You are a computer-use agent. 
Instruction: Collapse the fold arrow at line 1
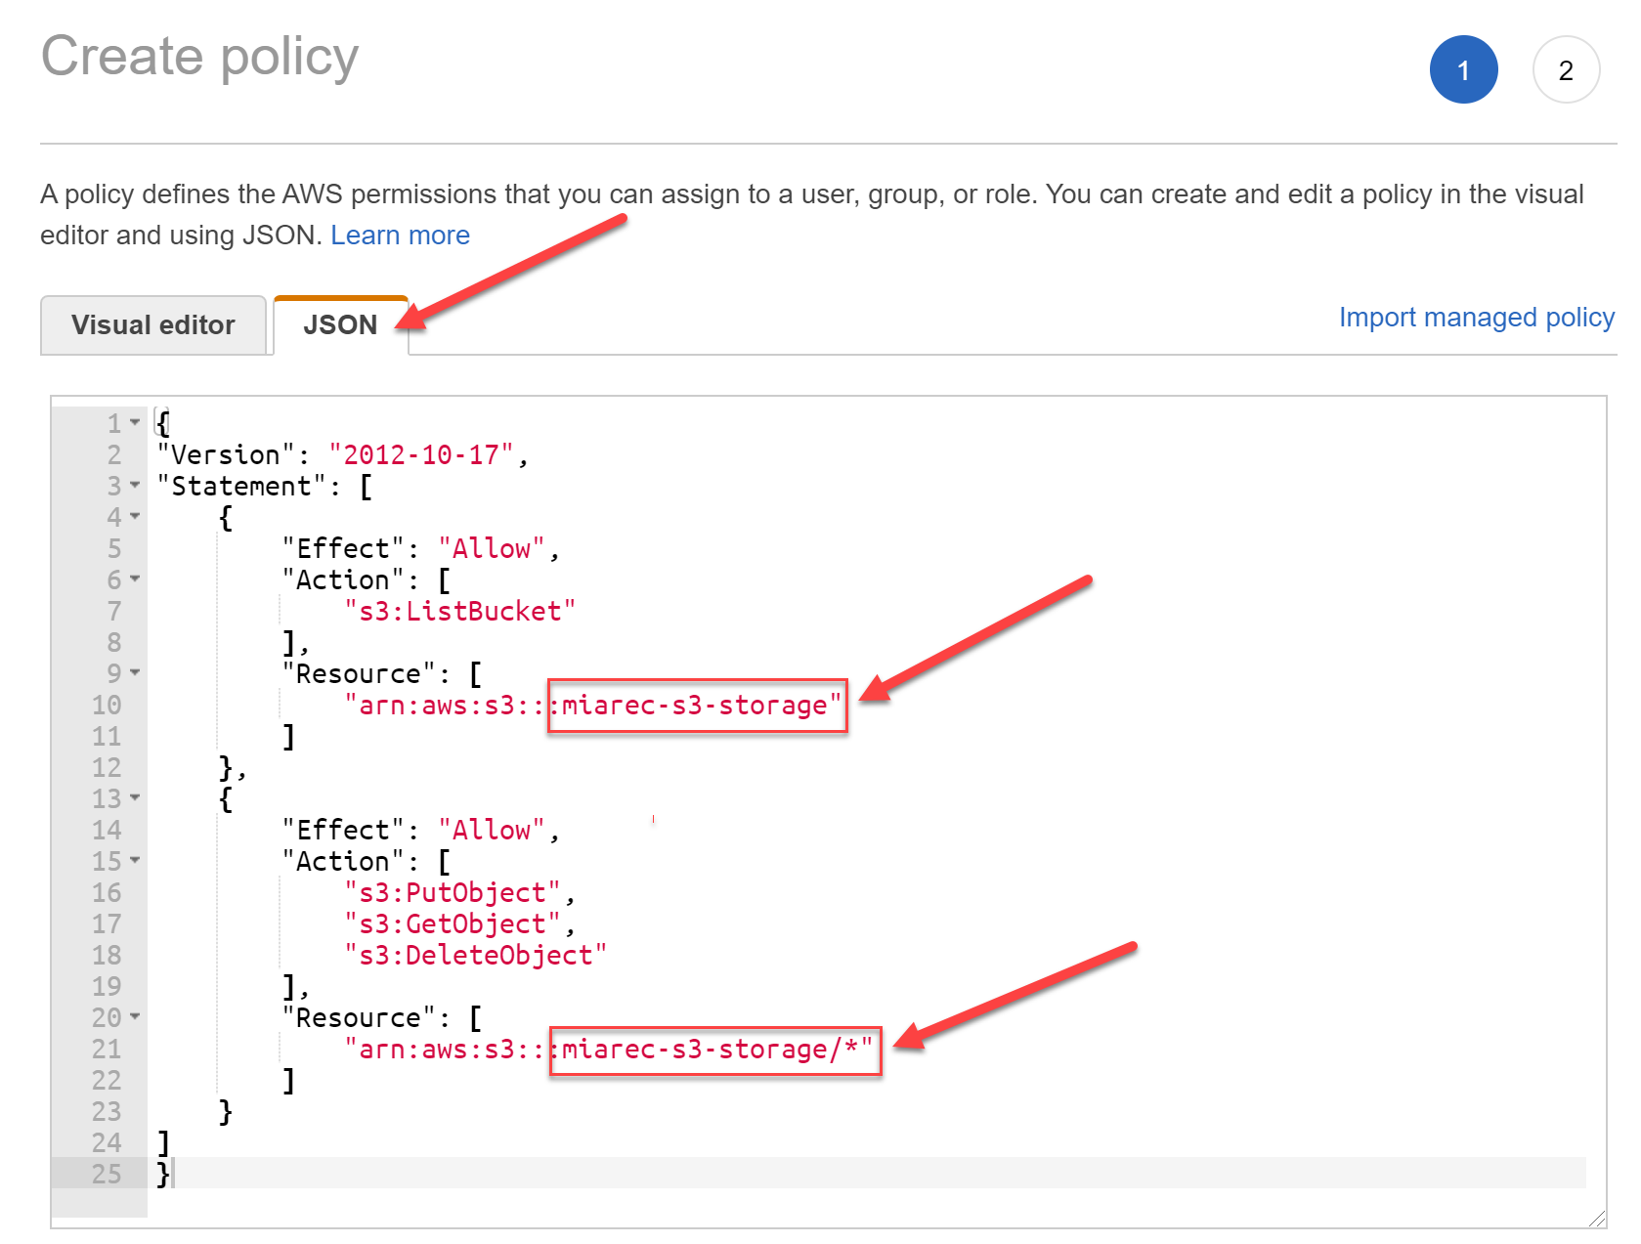[135, 423]
